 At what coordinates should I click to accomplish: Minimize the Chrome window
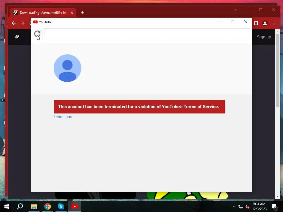pos(248,10)
